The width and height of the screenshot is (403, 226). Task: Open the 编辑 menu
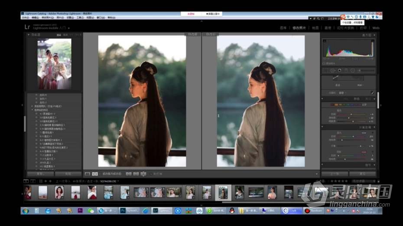click(35, 18)
